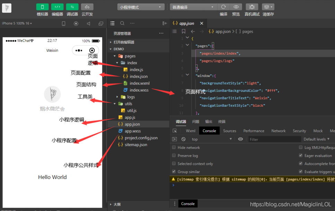This screenshot has height=211, width=335.
Task: Click the Console button in the bottom bar
Action: 188,203
